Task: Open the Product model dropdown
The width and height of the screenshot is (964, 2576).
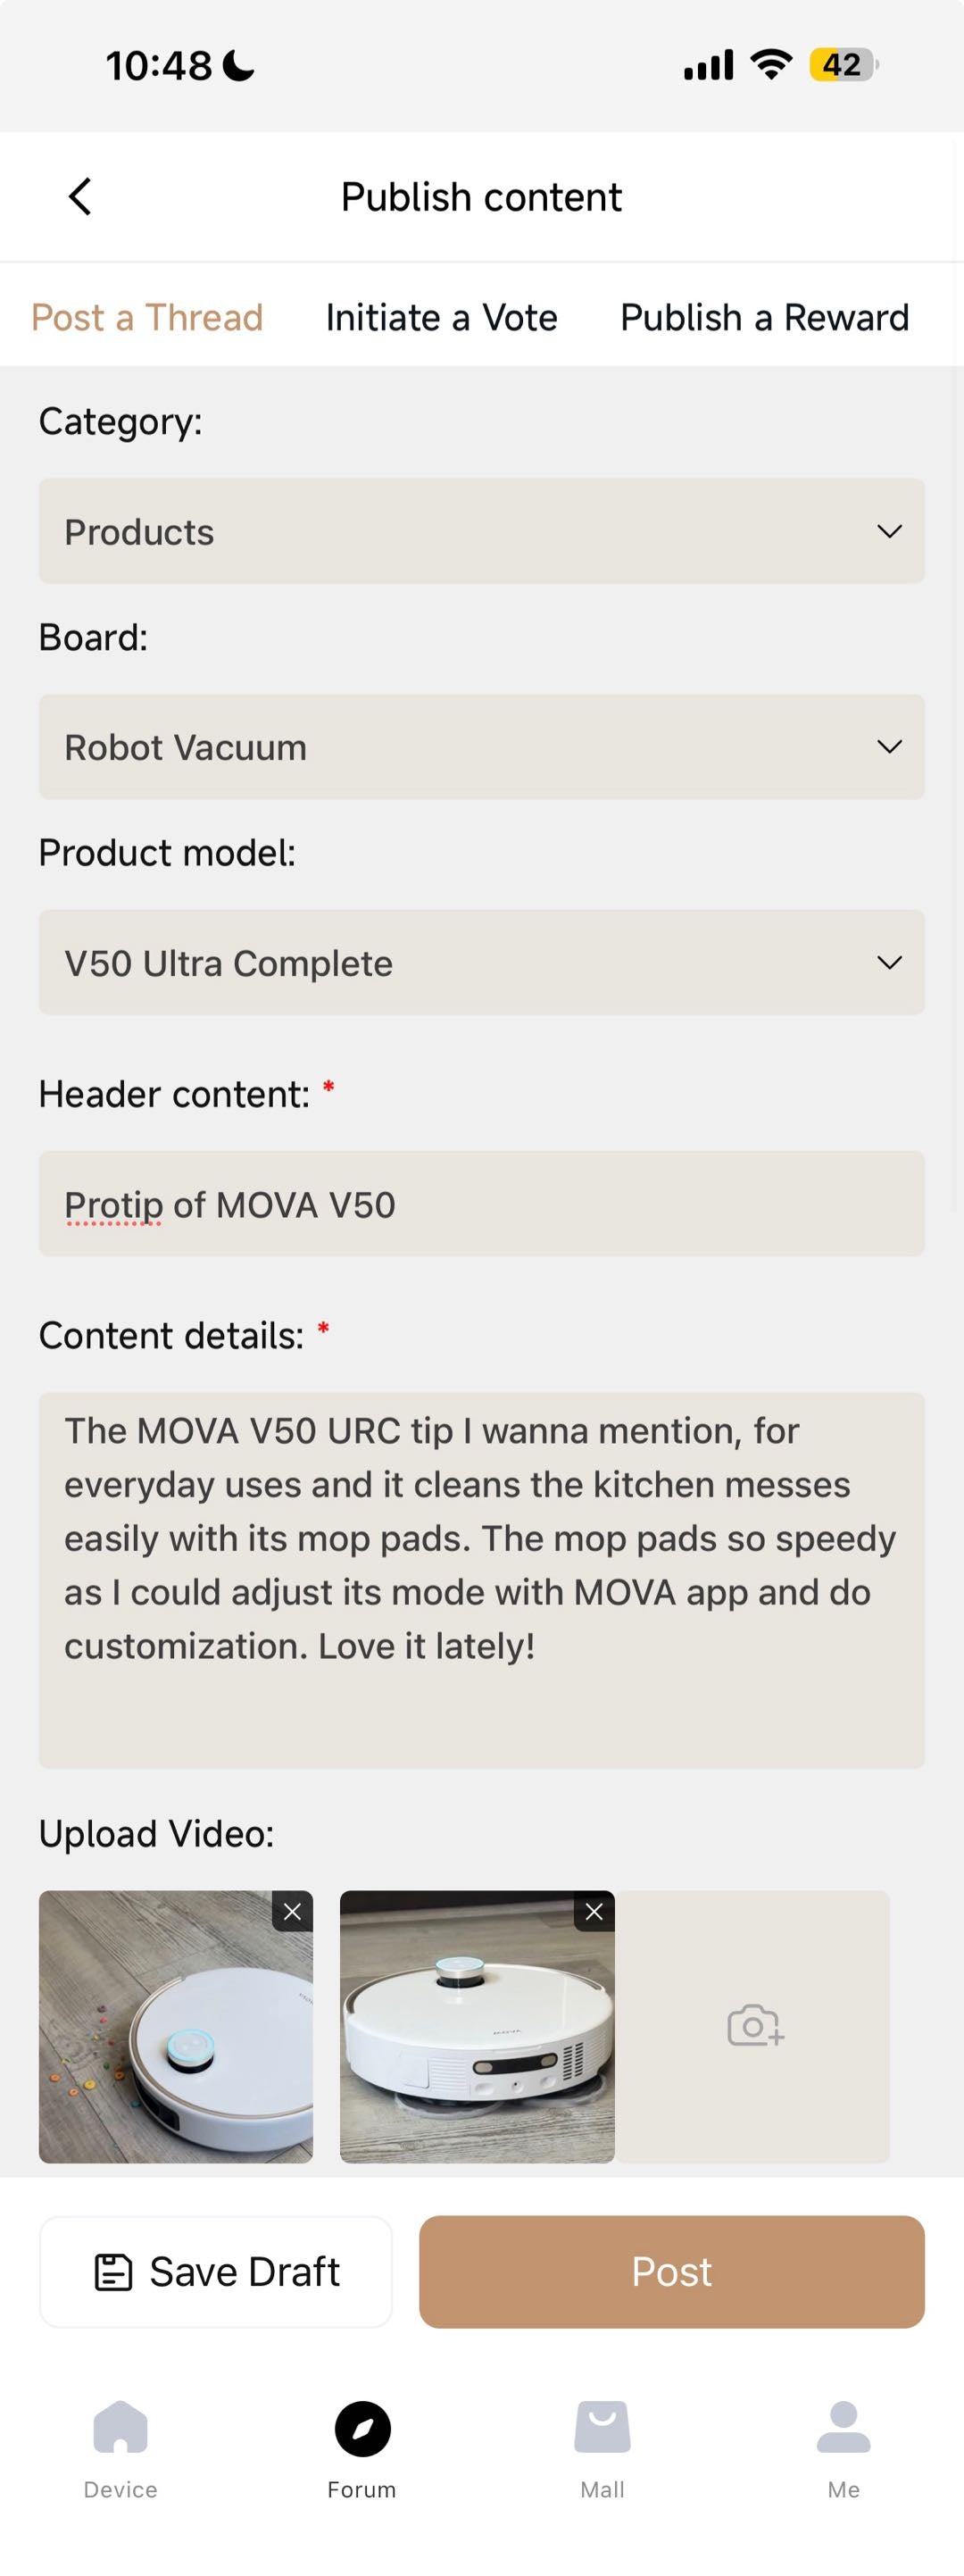Action: click(x=481, y=962)
